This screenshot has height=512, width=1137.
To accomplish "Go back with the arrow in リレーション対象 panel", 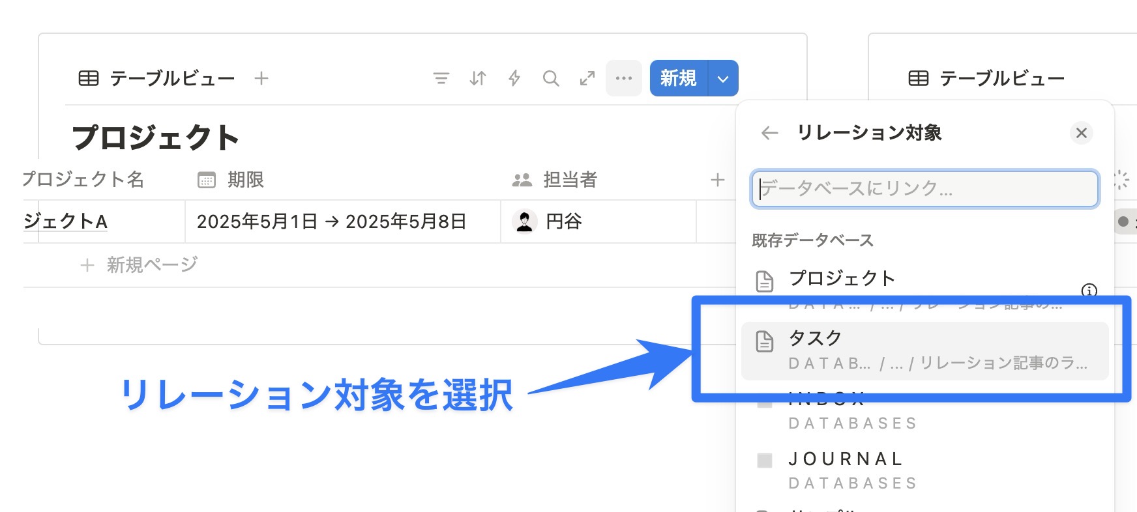I will pos(770,133).
